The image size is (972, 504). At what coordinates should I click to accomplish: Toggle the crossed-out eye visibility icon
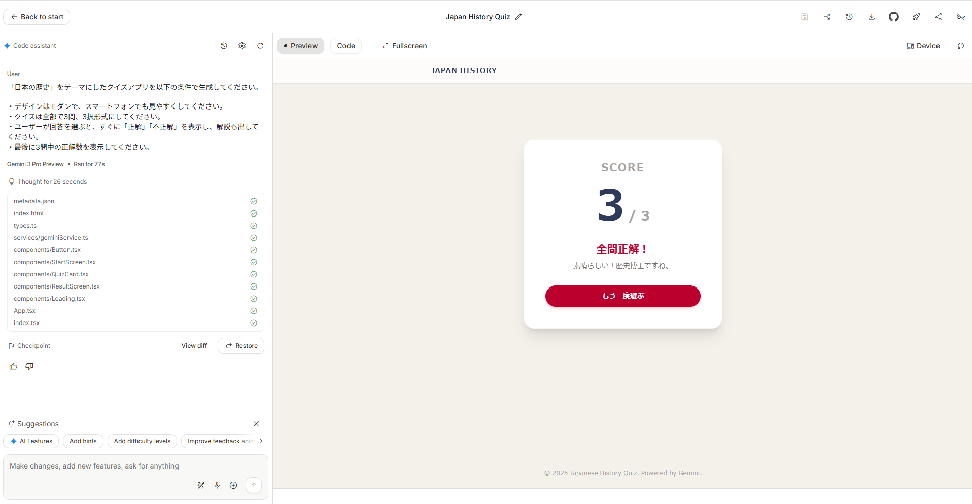tap(960, 17)
